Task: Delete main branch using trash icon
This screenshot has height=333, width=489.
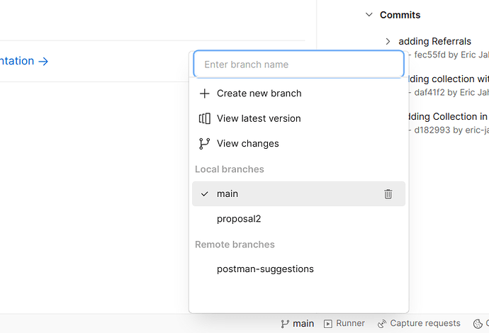Action: (x=388, y=193)
